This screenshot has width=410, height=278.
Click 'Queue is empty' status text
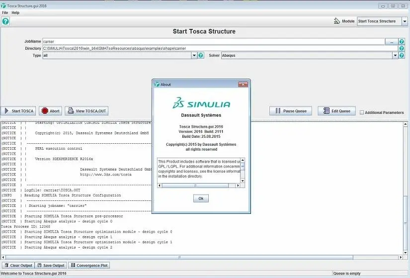click(347, 274)
